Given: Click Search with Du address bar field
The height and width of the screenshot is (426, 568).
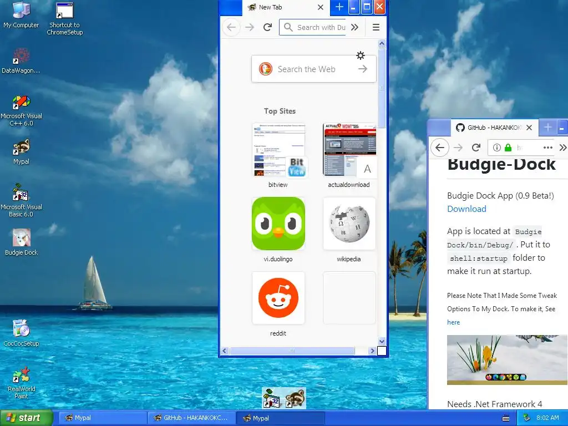Looking at the screenshot, I should (x=313, y=27).
